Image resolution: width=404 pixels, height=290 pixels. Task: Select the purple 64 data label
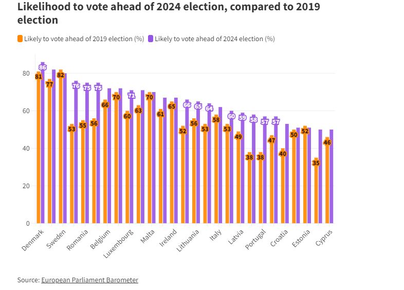[209, 108]
